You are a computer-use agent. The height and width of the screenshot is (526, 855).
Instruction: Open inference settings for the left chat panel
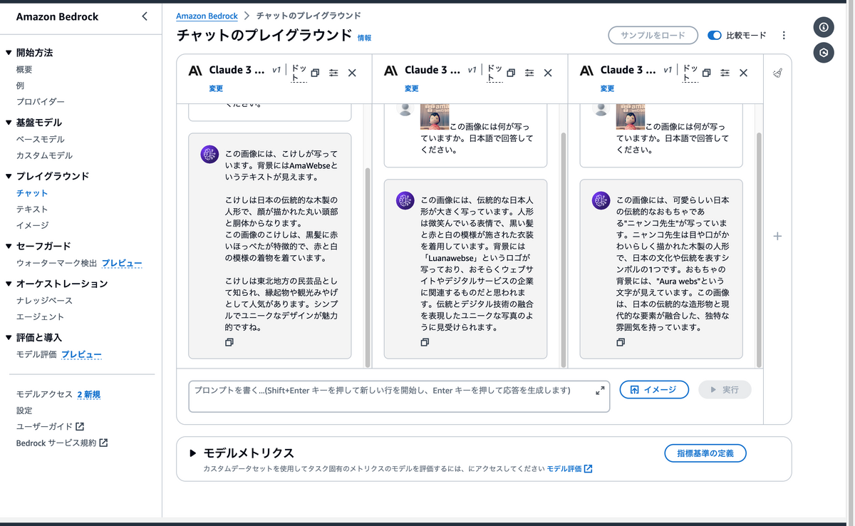pyautogui.click(x=333, y=73)
